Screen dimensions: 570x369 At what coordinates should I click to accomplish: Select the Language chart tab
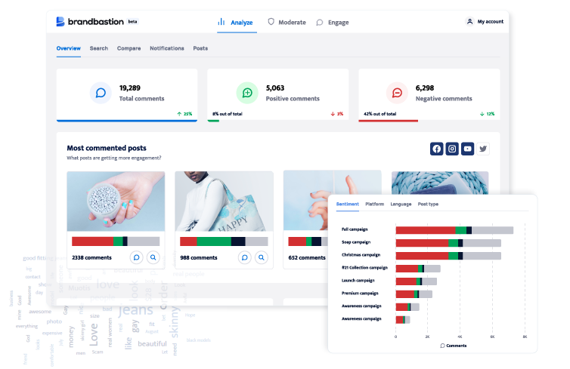(x=401, y=204)
